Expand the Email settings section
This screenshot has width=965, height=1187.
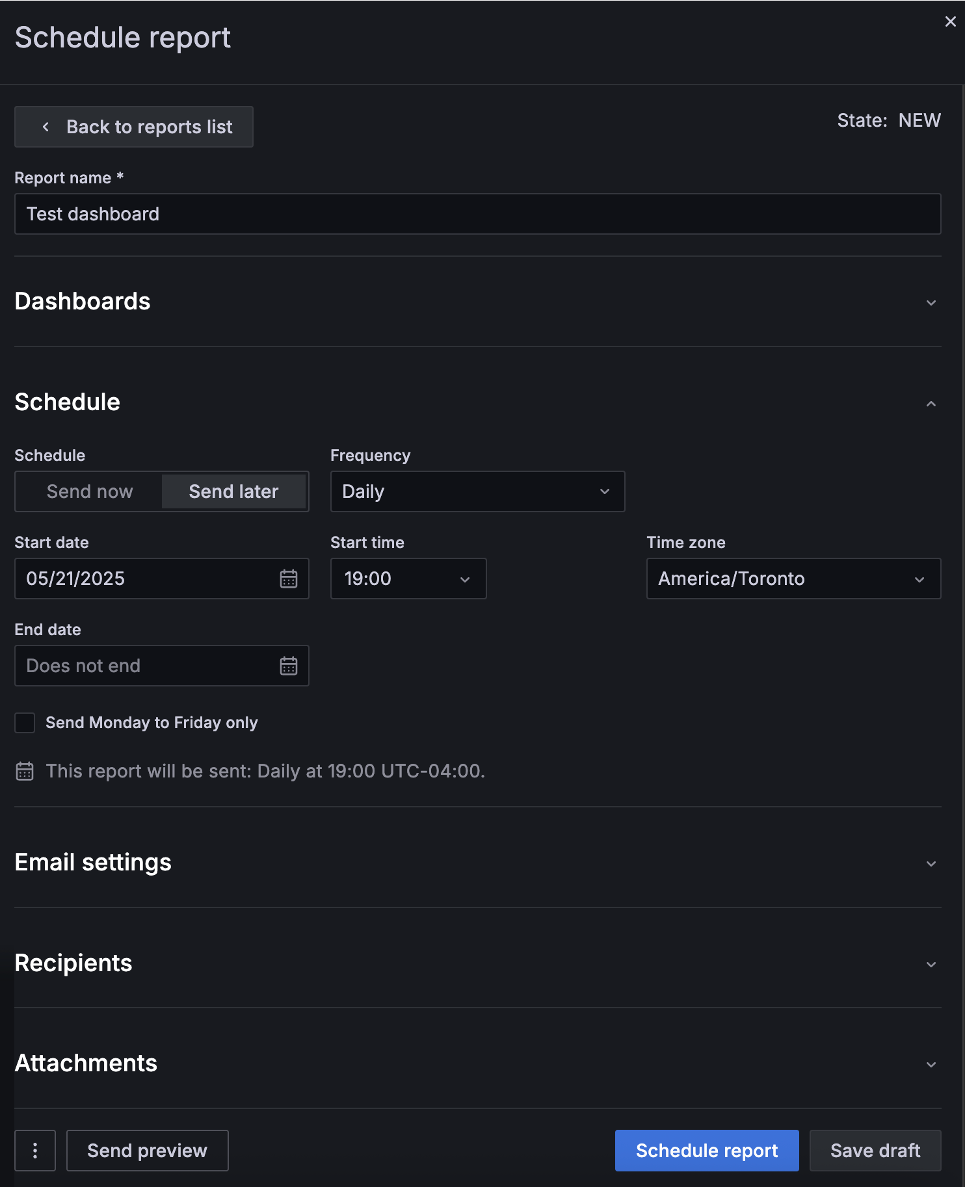931,863
